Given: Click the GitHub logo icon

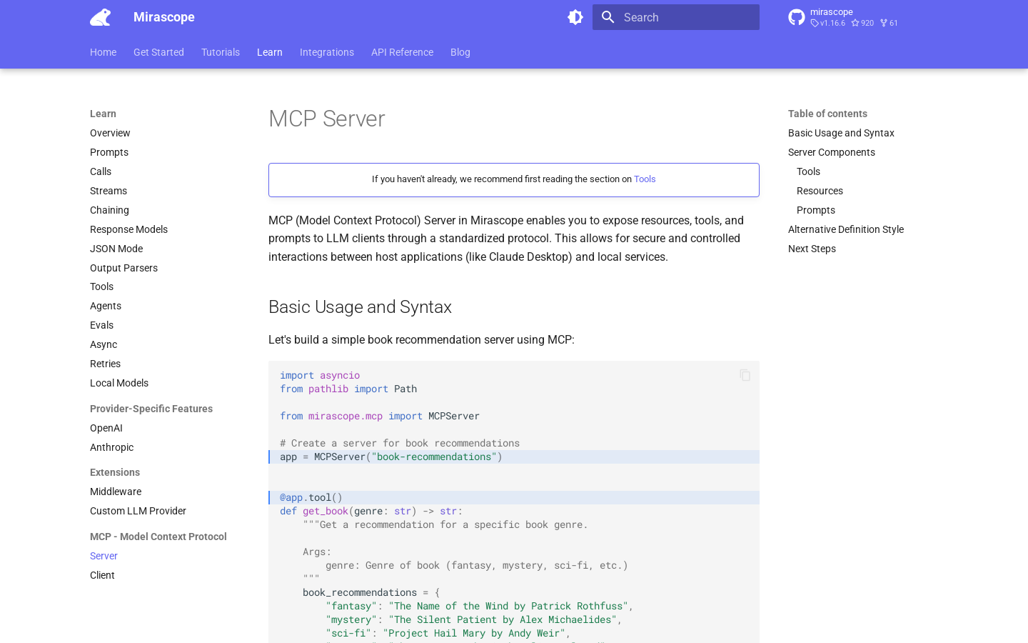Looking at the screenshot, I should pos(797,17).
